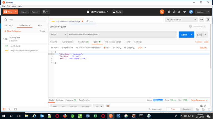The width and height of the screenshot is (213, 119).
Task: Open the capture requests satellite icon
Action: pos(169,12)
